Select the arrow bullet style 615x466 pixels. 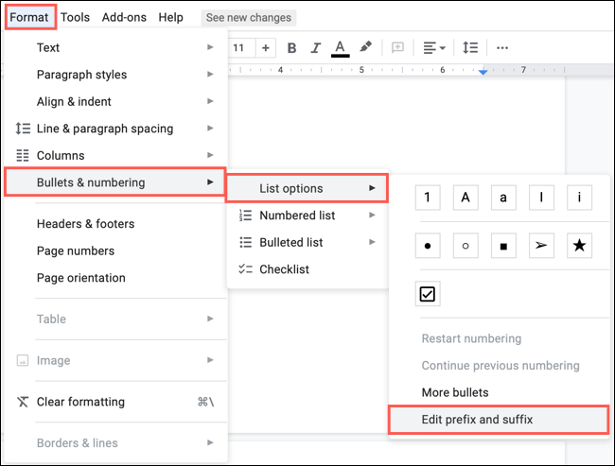[541, 246]
